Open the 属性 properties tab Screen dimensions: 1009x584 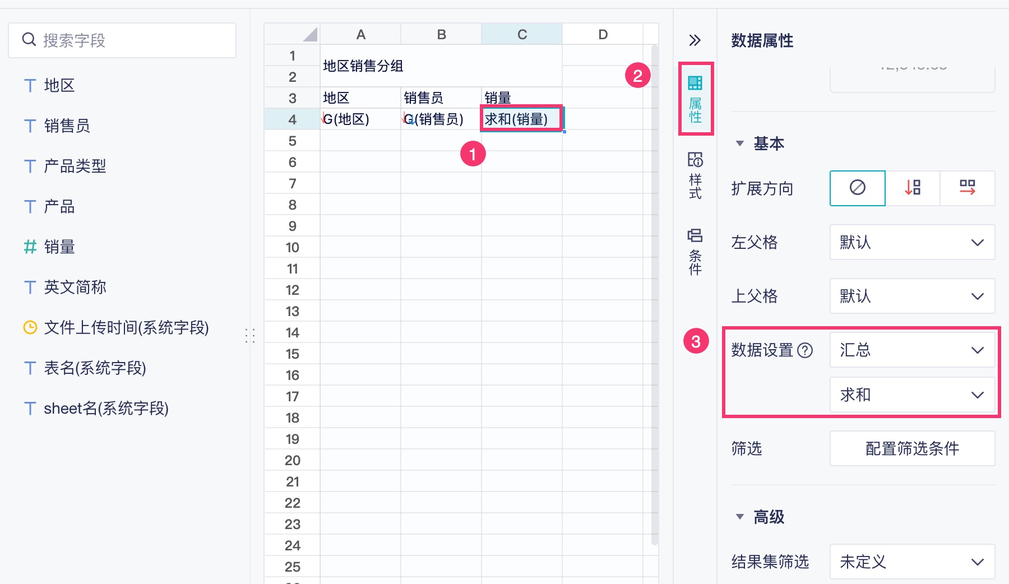pos(695,99)
